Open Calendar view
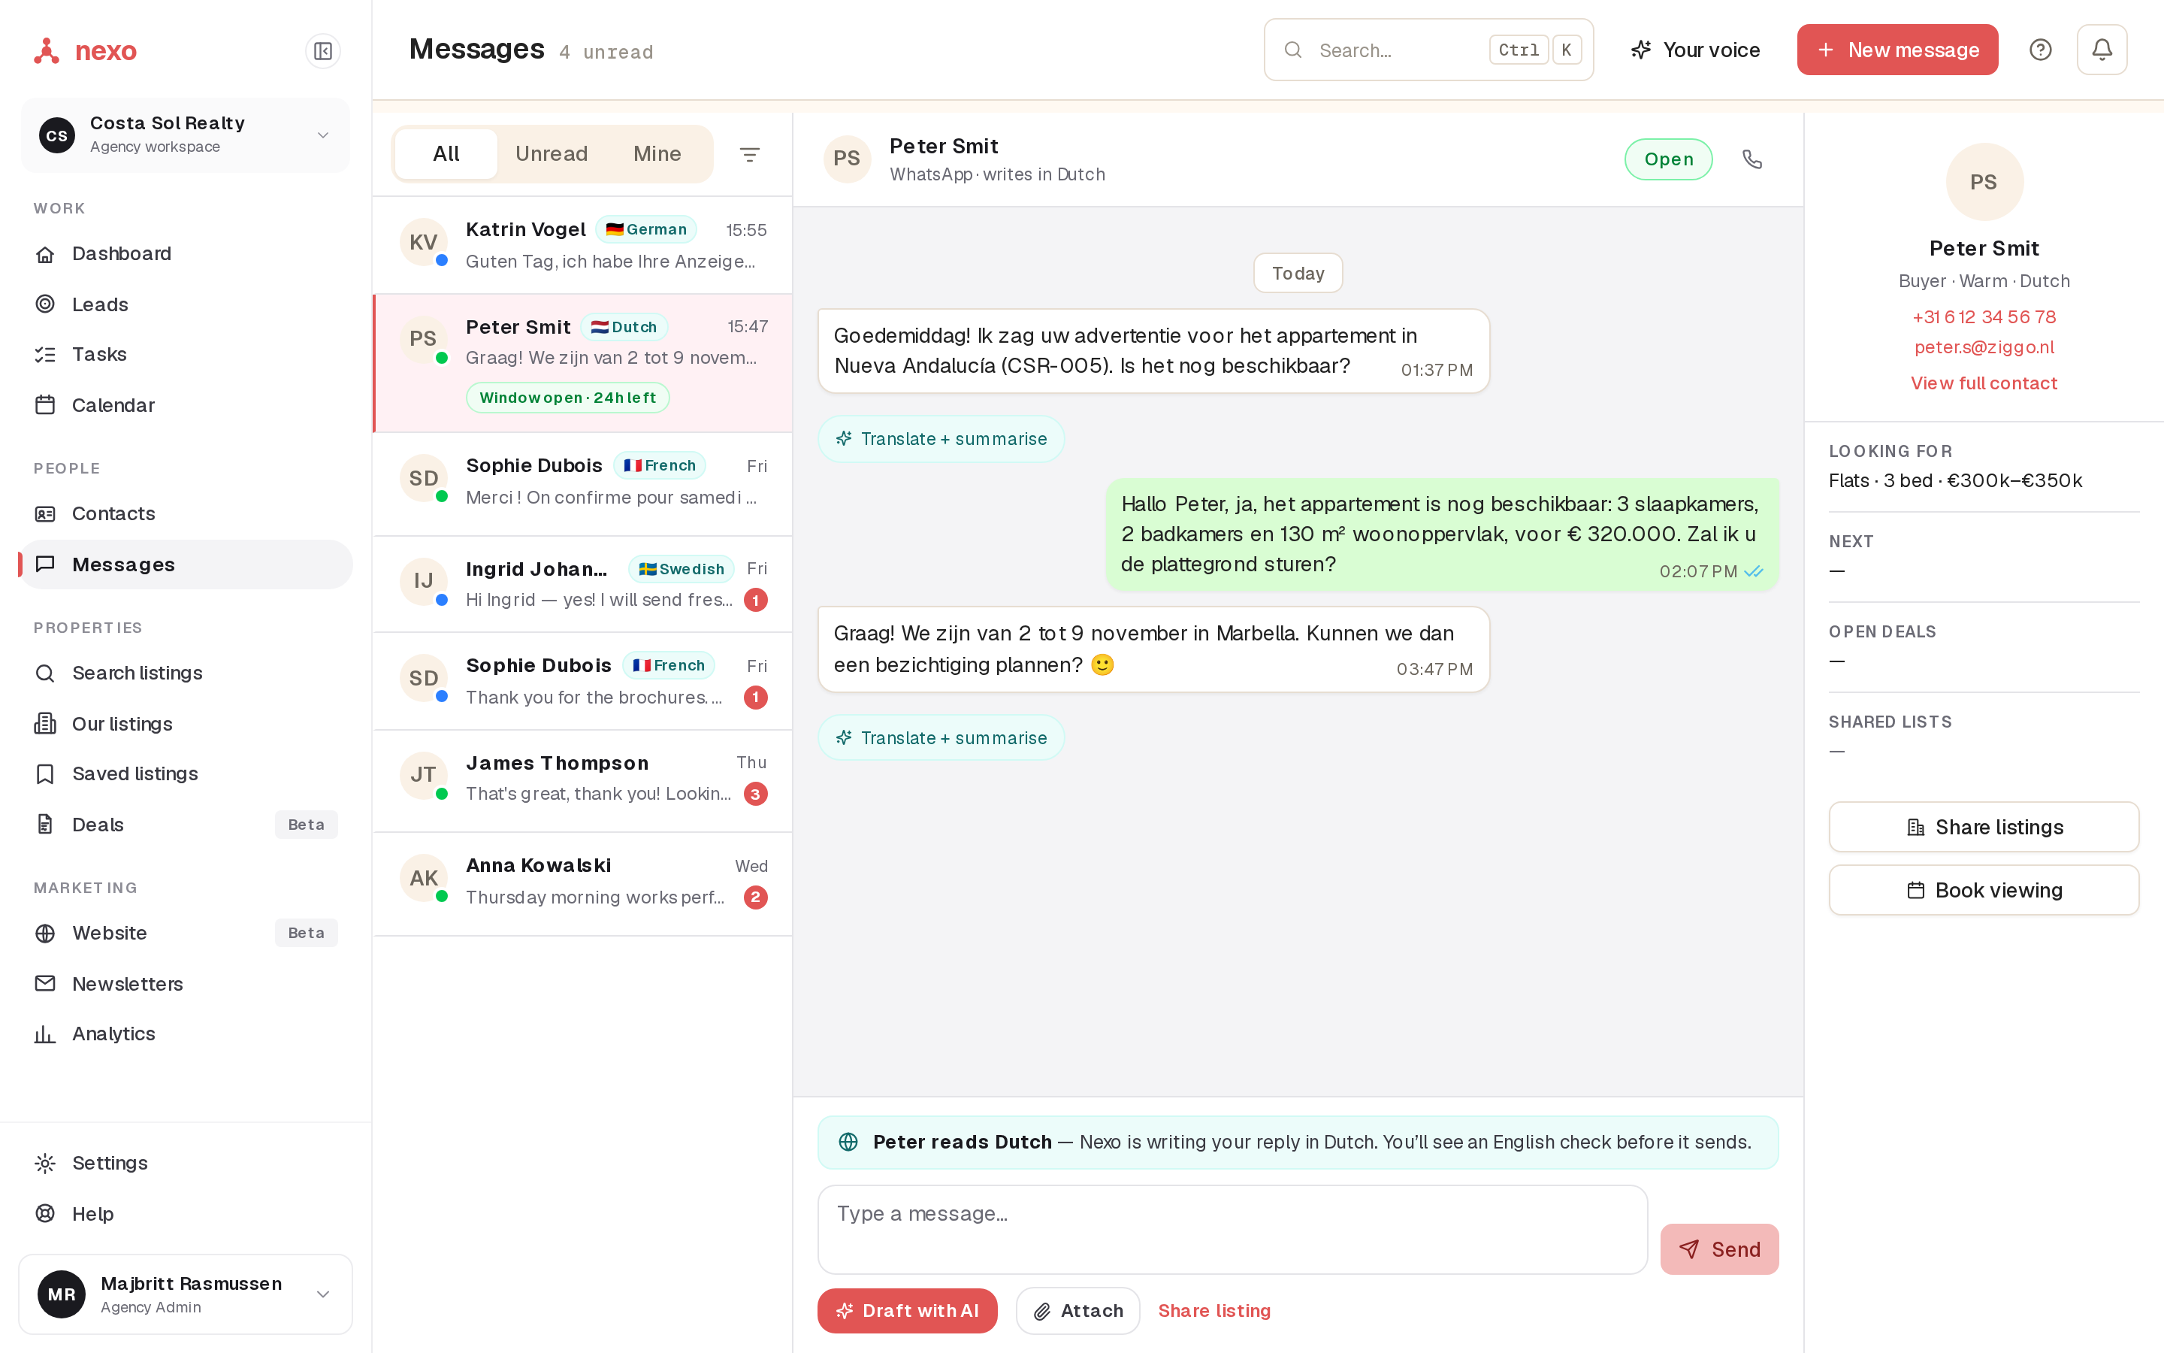Viewport: 2164px width, 1353px height. tap(186, 405)
